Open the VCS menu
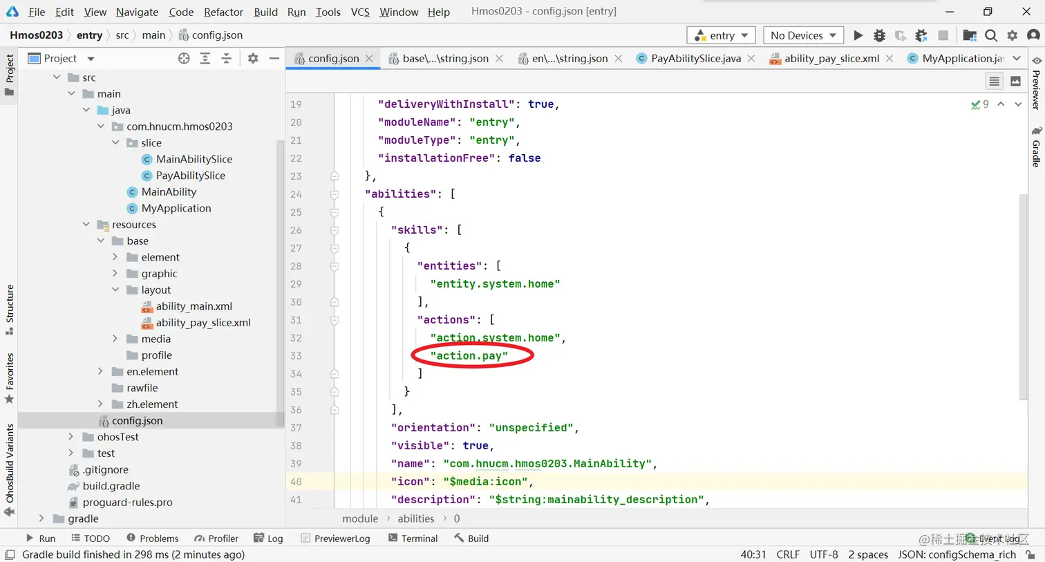 [360, 12]
